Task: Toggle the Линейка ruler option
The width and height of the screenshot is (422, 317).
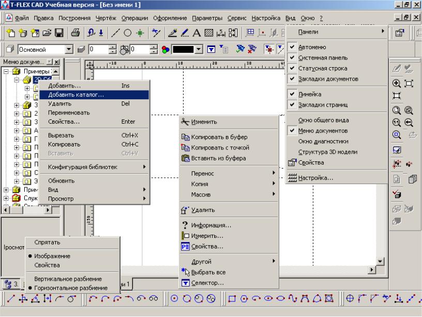Action: 337,94
